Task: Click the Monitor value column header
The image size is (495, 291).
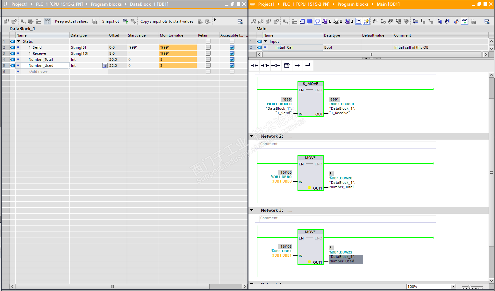Action: click(178, 35)
